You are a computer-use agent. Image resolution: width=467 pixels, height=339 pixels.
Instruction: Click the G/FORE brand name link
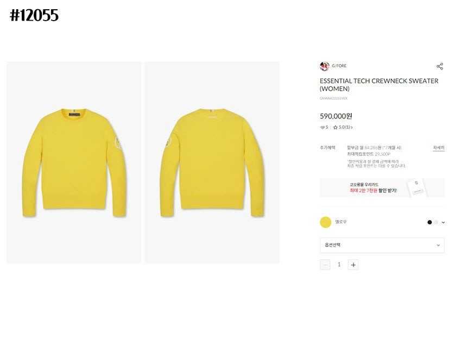[x=339, y=66]
